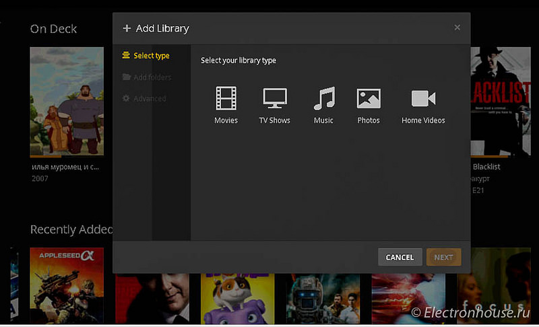Choose the Movies library type icon
This screenshot has width=539, height=327.
(x=226, y=98)
